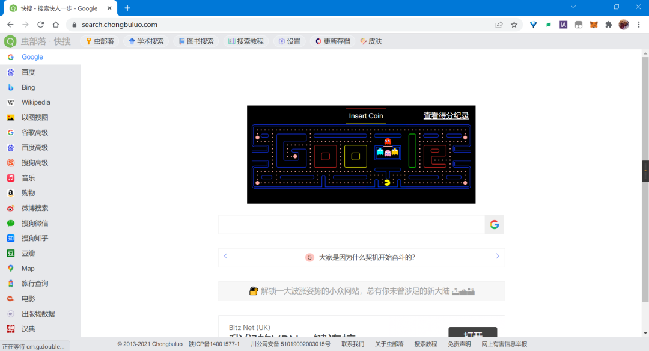The width and height of the screenshot is (649, 351).
Task: Click the 豆瓣 green icon
Action: [x=11, y=253]
